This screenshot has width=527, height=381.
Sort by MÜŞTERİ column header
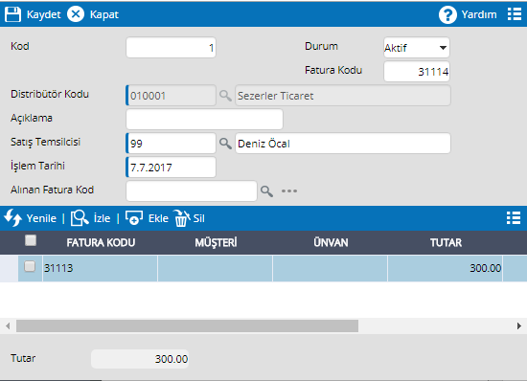point(216,242)
